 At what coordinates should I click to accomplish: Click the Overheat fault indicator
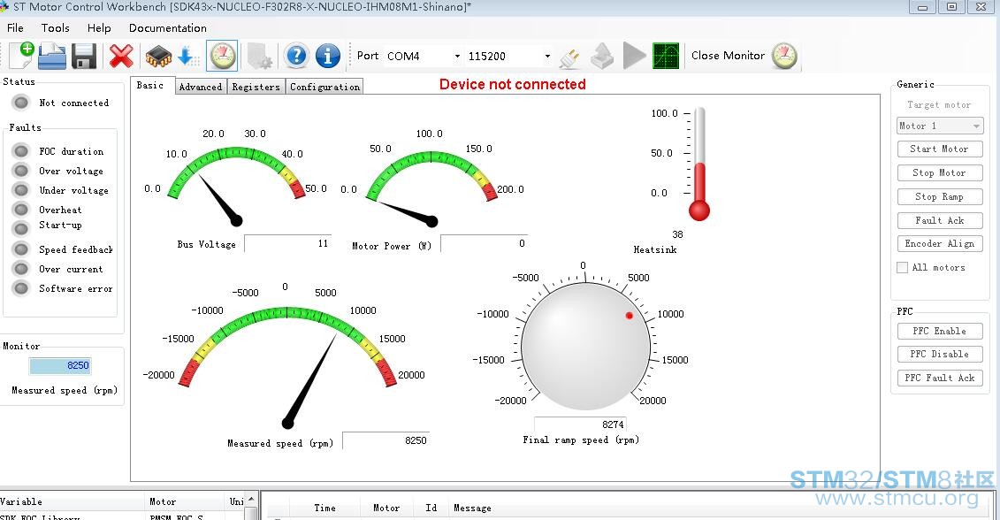tap(21, 210)
